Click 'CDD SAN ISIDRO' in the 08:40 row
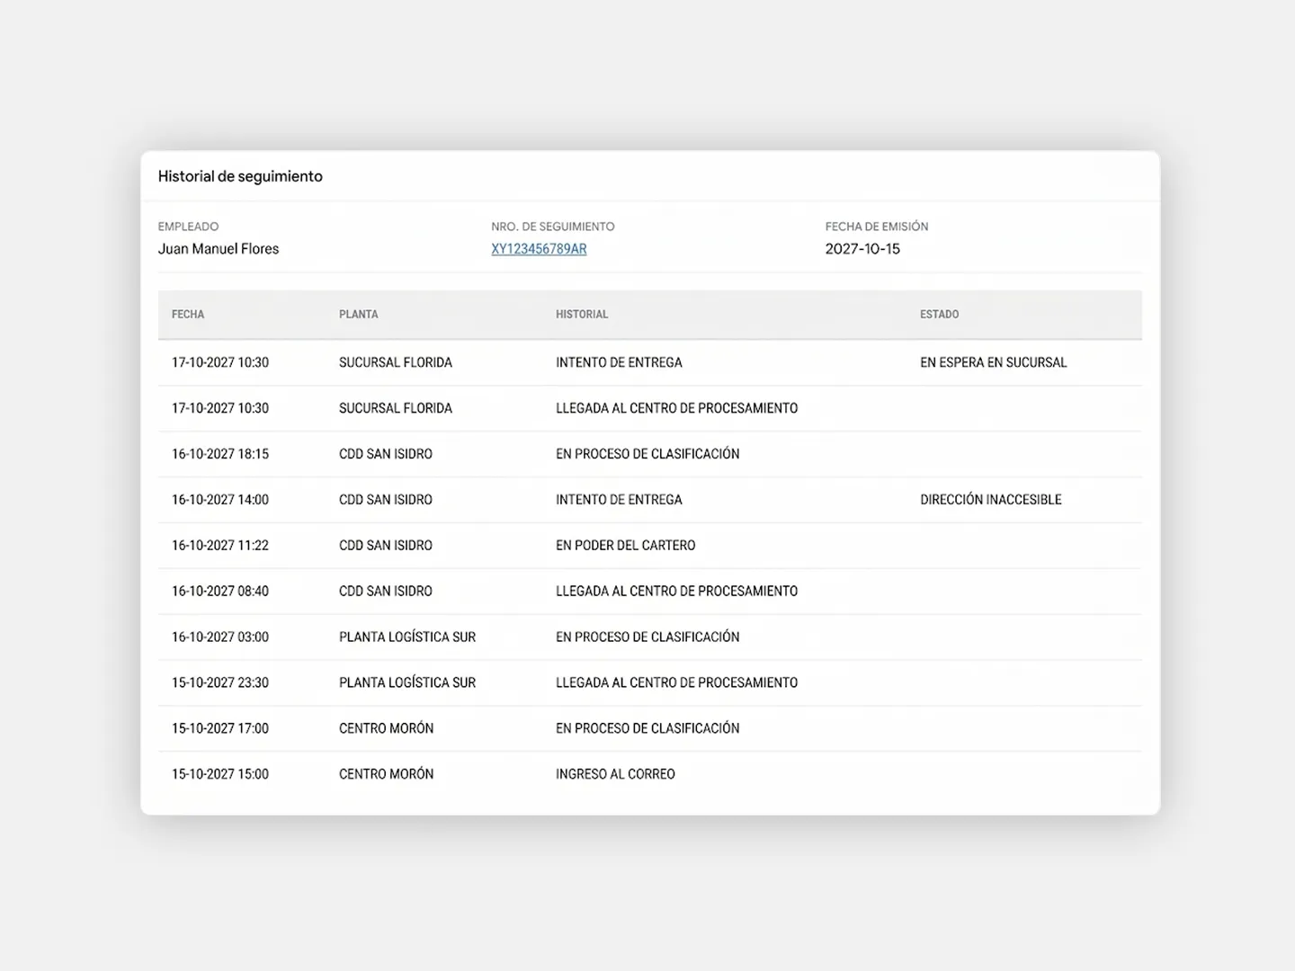 tap(386, 592)
